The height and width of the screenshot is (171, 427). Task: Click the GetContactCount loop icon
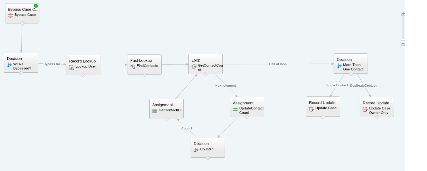pyautogui.click(x=194, y=66)
